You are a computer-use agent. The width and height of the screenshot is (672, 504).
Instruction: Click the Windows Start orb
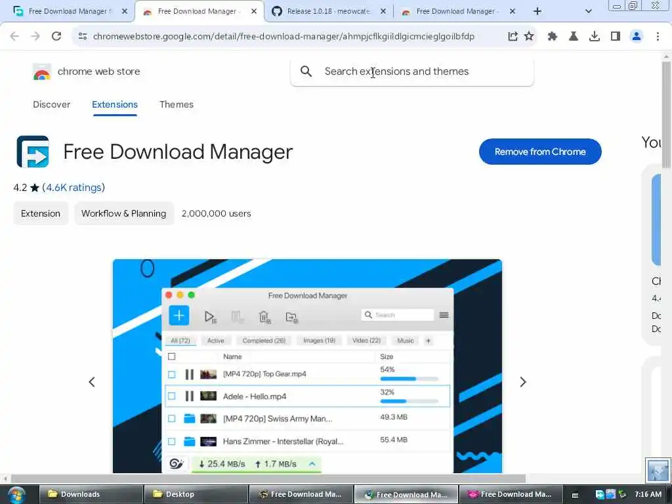16,495
